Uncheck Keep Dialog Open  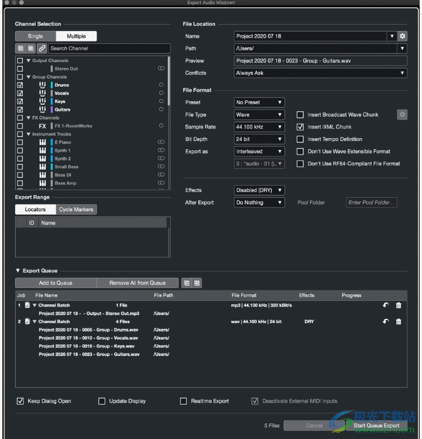[20, 401]
